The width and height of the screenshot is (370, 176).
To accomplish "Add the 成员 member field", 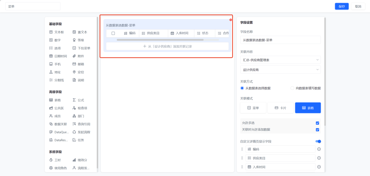I will click(55, 116).
